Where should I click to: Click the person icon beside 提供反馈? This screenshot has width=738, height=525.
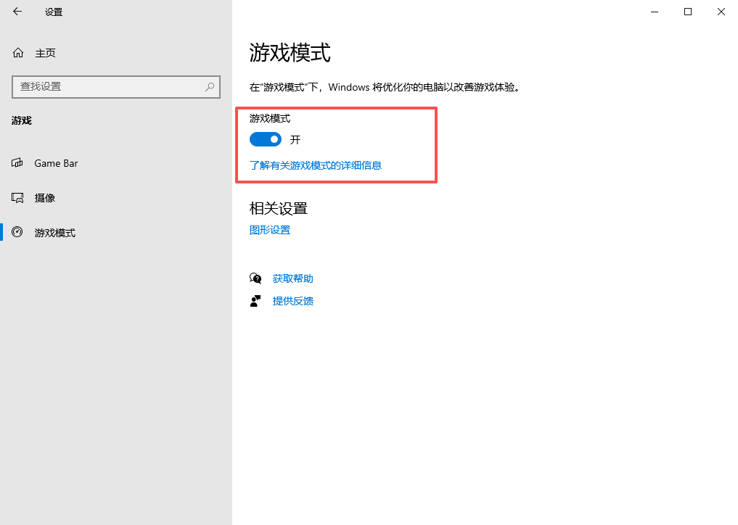click(255, 301)
